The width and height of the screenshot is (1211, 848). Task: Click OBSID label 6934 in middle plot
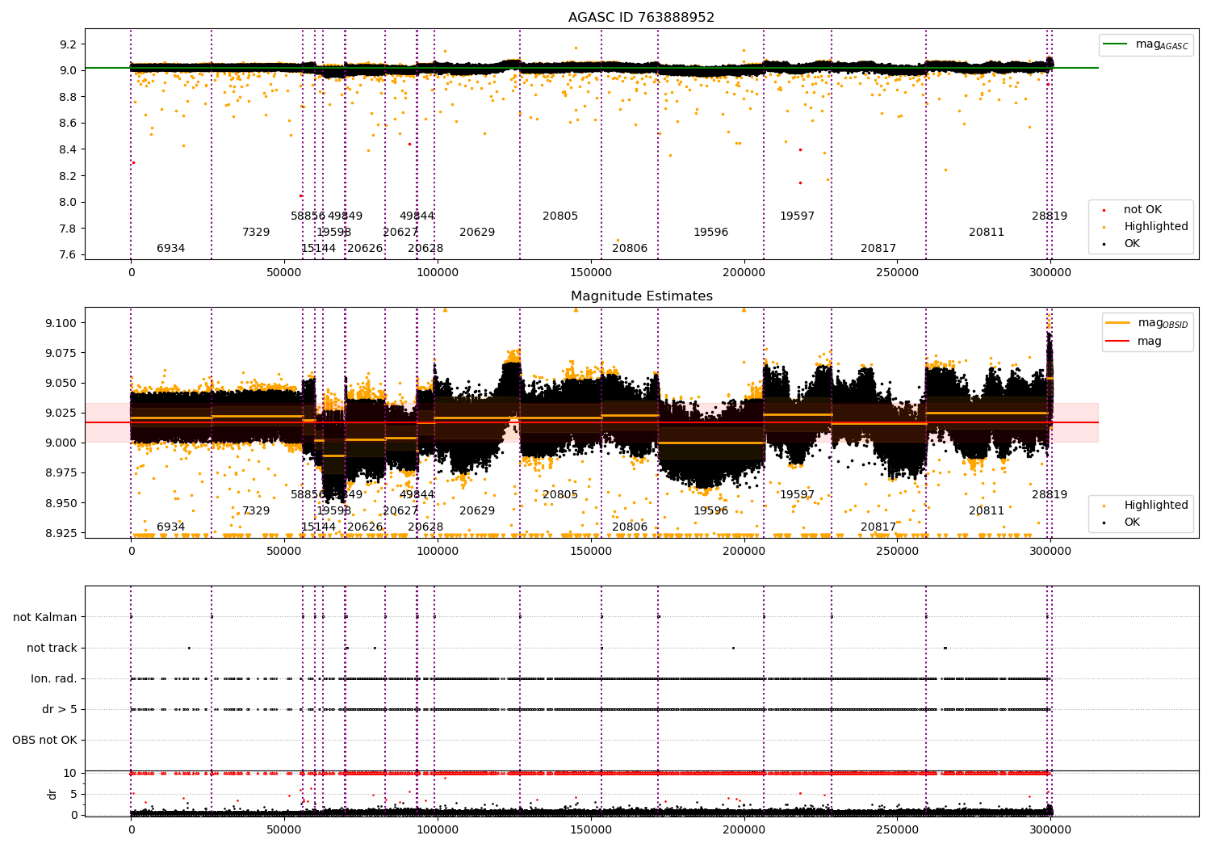170,527
